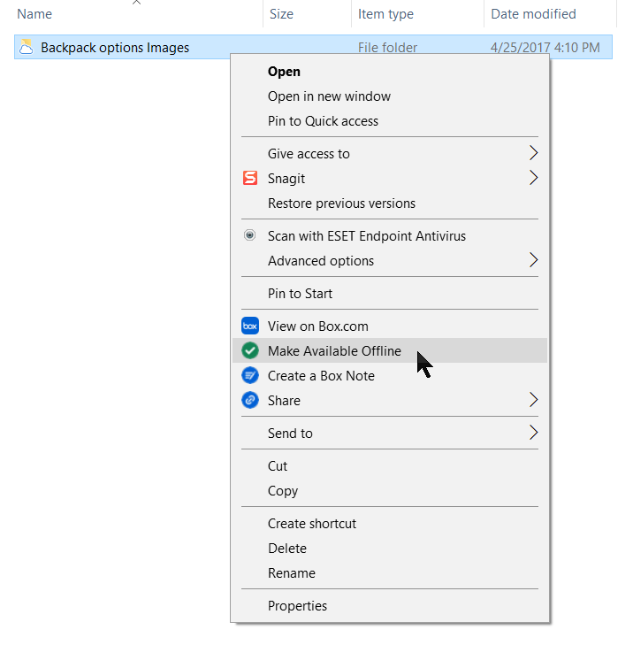
Task: Choose Open from the context menu
Action: (284, 72)
